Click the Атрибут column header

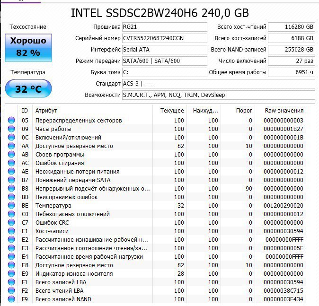[x=92, y=111]
